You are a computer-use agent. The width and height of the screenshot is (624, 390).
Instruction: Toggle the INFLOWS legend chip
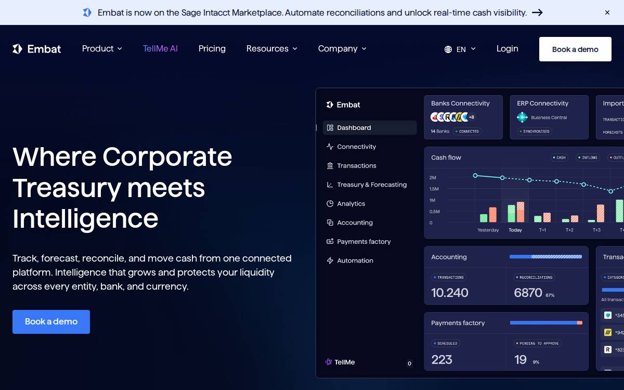tap(588, 158)
